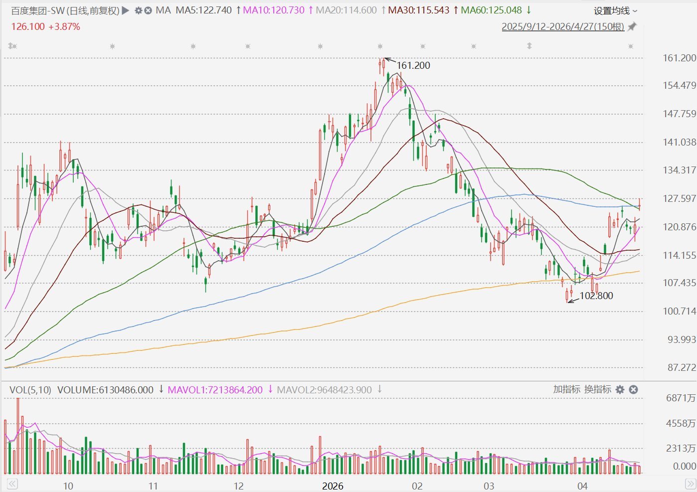Click the up-down arrow marker near March
Image resolution: width=697 pixels, height=492 pixels.
(529, 46)
